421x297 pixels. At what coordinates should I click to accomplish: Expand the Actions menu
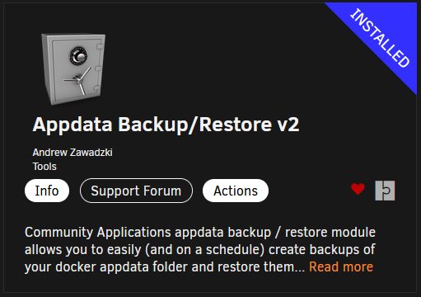tap(236, 191)
